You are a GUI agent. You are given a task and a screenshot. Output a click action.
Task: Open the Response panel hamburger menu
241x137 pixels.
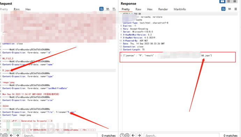[x=236, y=9]
